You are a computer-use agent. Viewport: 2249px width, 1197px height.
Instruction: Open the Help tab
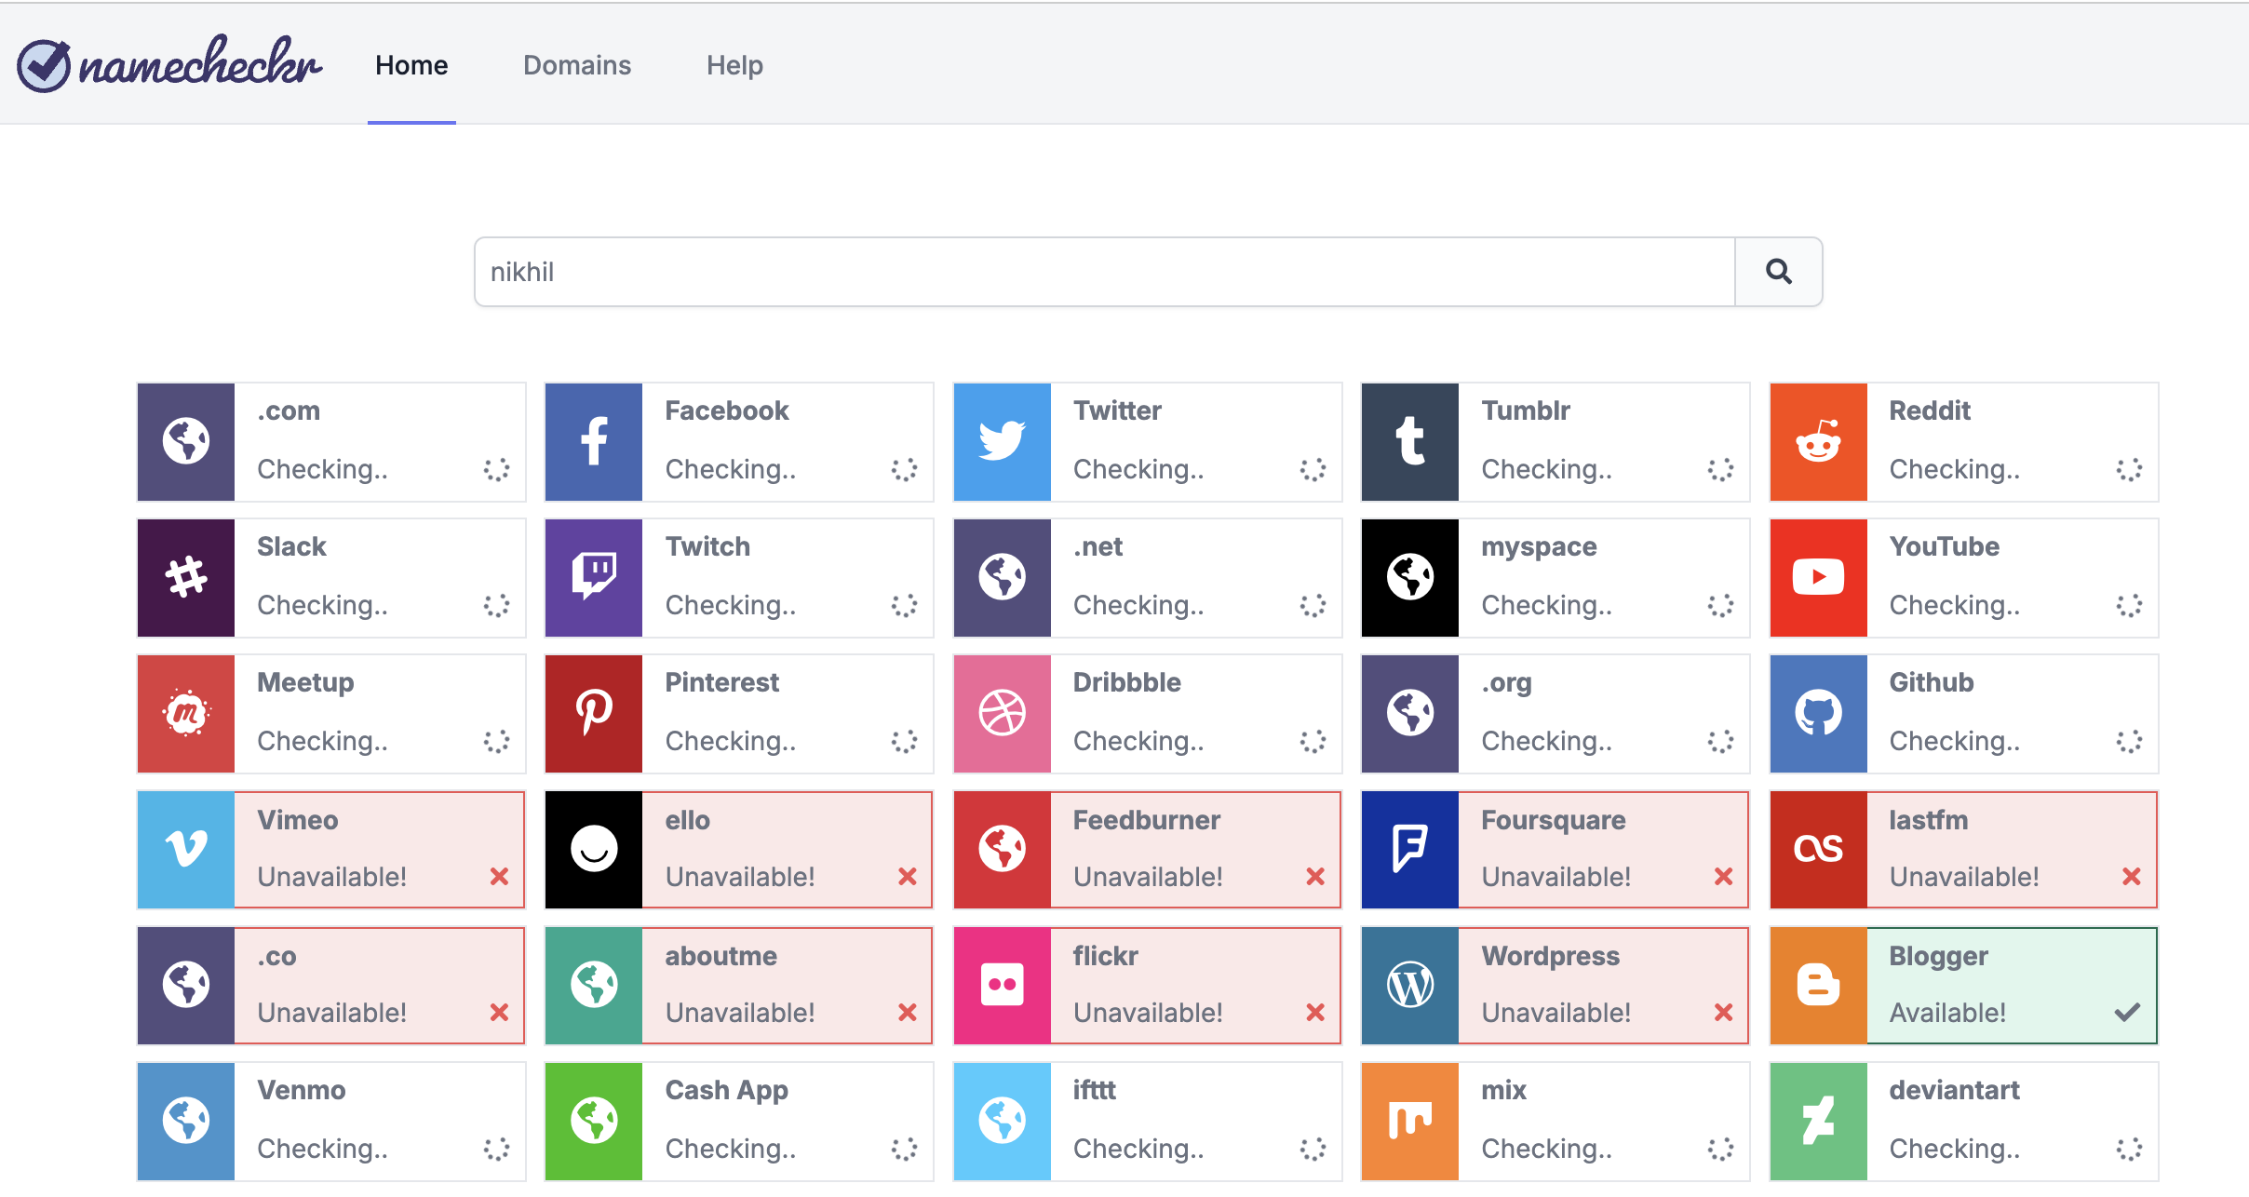[734, 65]
